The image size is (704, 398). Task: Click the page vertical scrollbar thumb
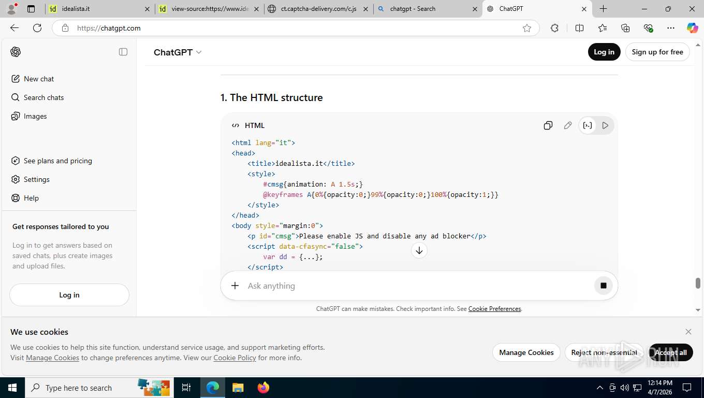coord(698,283)
